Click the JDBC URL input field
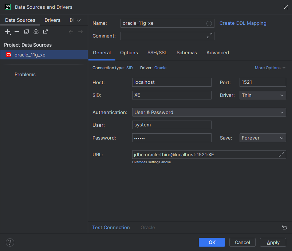Viewport: 292px width, 251px height. click(209, 155)
